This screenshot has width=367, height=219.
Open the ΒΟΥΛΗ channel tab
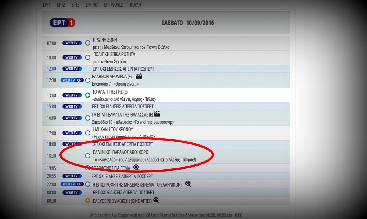(x=135, y=5)
